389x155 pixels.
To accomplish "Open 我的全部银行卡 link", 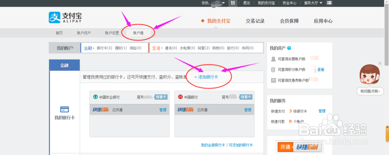I will coord(213,145).
